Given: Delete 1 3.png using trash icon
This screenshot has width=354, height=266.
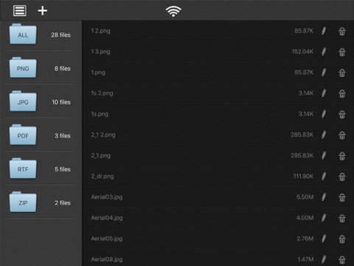Looking at the screenshot, I should [x=342, y=52].
